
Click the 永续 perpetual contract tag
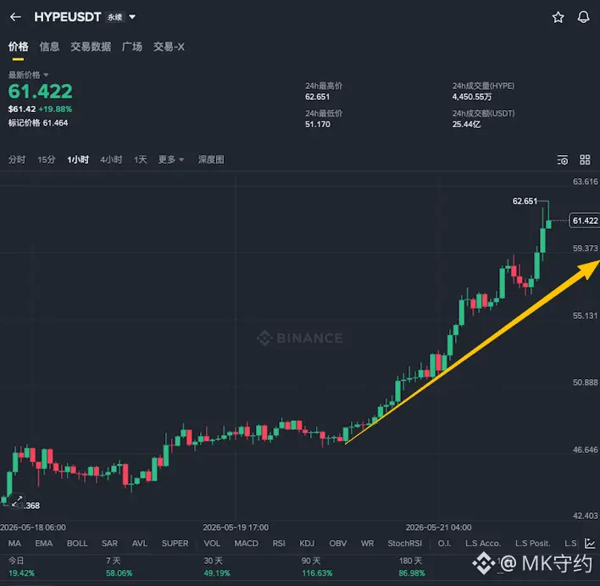click(x=114, y=17)
